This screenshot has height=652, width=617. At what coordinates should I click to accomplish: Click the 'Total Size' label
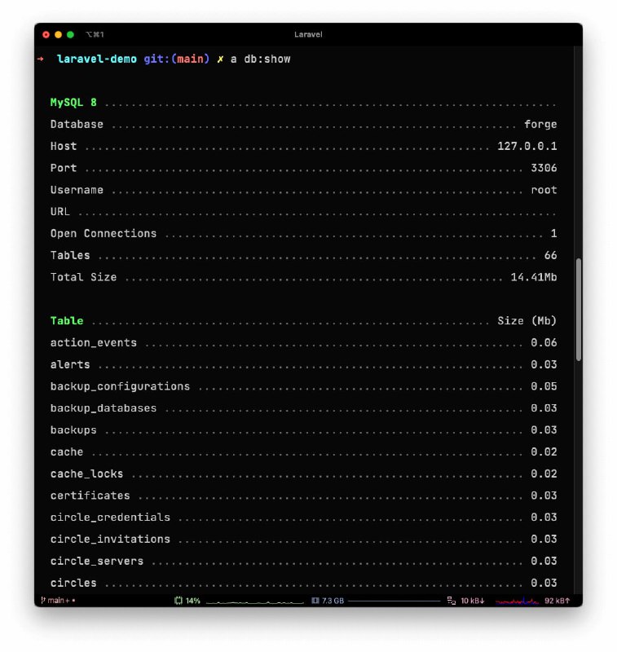tap(84, 277)
